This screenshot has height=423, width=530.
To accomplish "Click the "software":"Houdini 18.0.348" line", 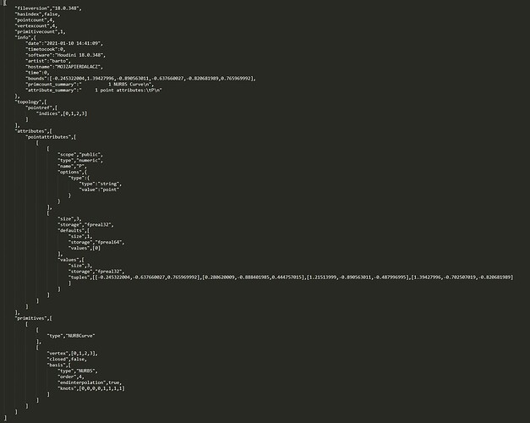I will (x=66, y=55).
